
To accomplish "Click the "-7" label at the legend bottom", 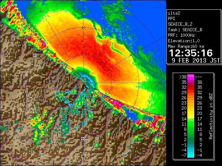I will click(184, 155).
